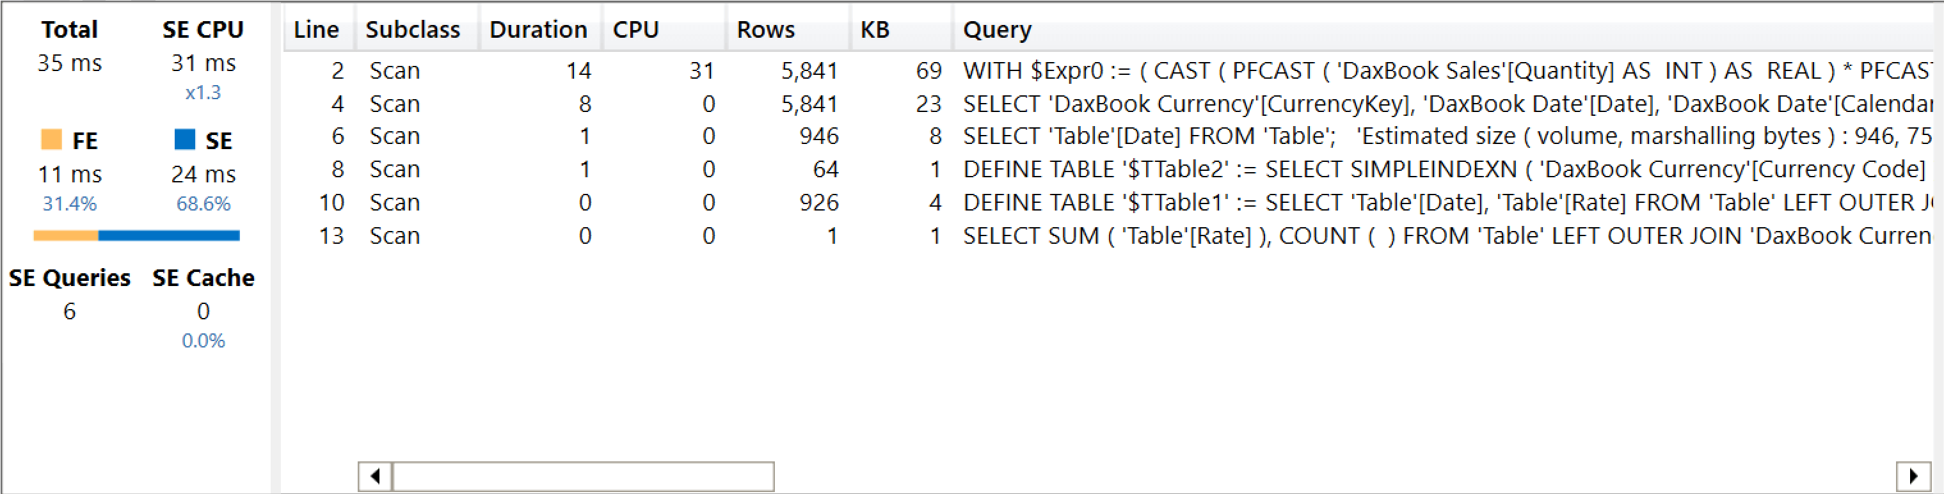
Task: Click the FE/SE proportion bar
Action: coord(136,236)
